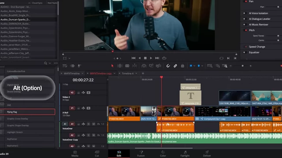Viewport: 282px width, 158px height.
Task: Jump to last frame transport button
Action: (157, 58)
